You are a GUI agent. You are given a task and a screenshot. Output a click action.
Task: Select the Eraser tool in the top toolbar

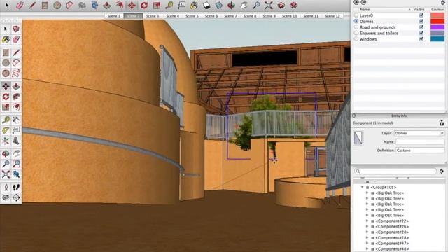click(20, 5)
